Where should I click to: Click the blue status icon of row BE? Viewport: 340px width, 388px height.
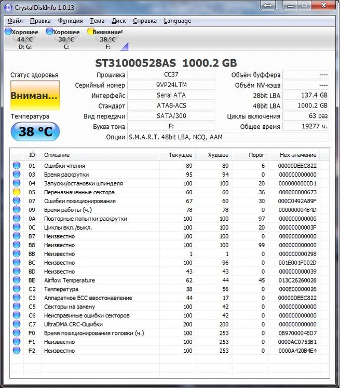point(17,280)
